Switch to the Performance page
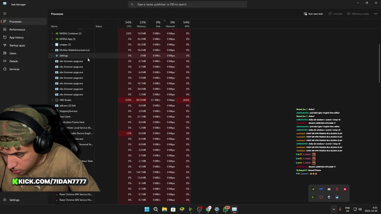 [x=24, y=29]
